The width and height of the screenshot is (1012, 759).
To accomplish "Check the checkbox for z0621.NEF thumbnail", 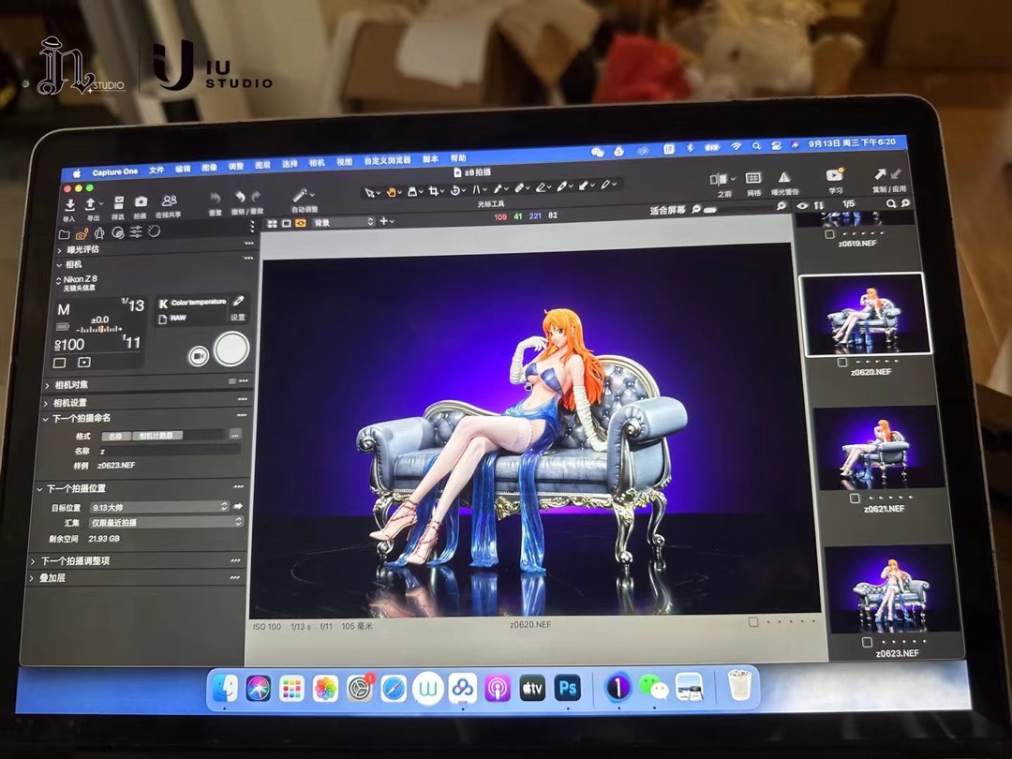I will (855, 499).
